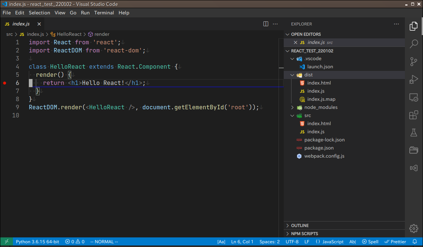Click the render method symbol in breadcrumbs

click(x=99, y=34)
